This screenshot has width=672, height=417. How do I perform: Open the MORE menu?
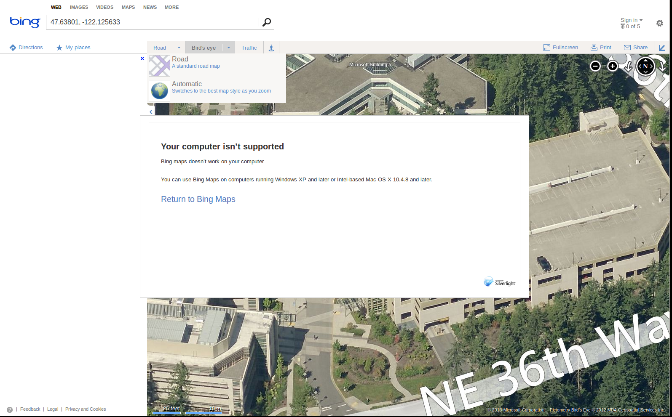pyautogui.click(x=171, y=7)
